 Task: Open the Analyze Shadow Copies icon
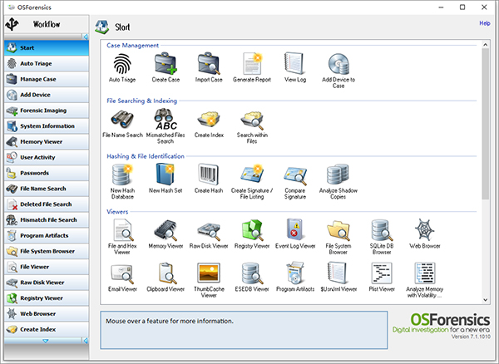(338, 175)
